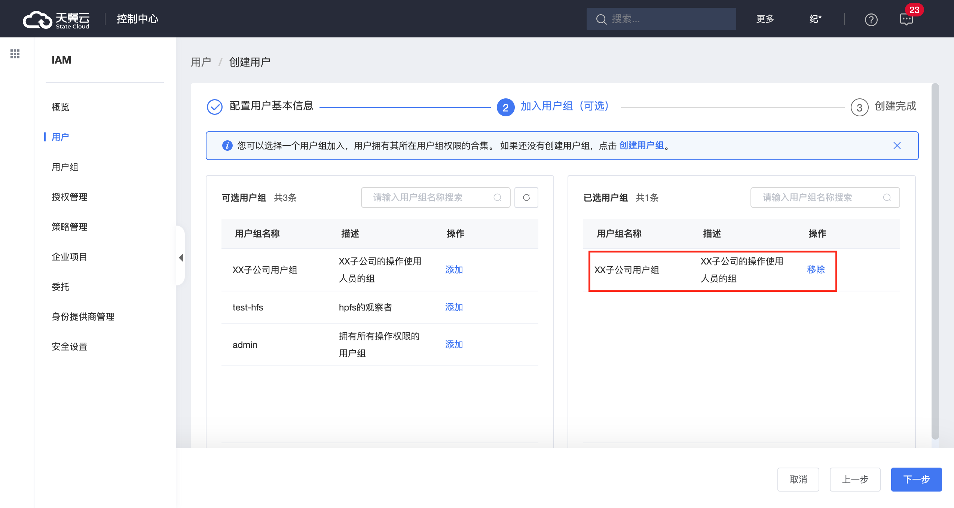954x508 pixels.
Task: Add XX子公司用户组 from available list
Action: coord(454,270)
